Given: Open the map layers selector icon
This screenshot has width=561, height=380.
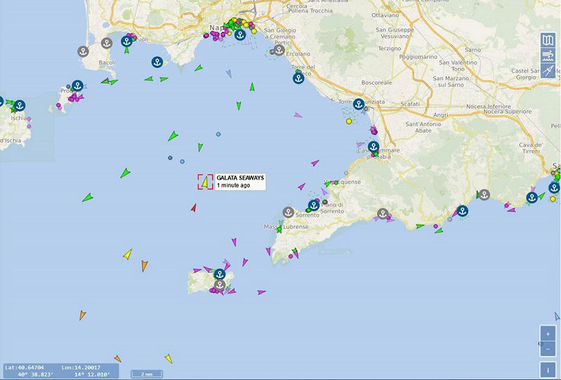Looking at the screenshot, I should click(x=548, y=40).
